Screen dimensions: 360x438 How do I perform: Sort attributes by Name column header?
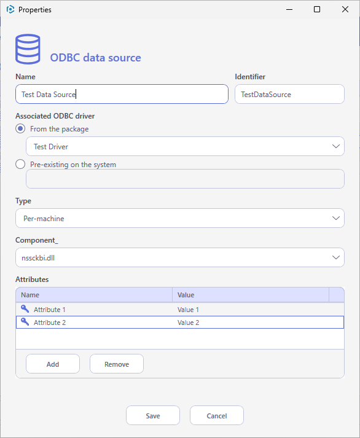[x=94, y=295]
